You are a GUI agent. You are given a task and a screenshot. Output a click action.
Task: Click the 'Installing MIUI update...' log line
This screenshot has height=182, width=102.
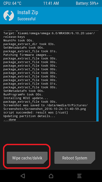point(26,98)
